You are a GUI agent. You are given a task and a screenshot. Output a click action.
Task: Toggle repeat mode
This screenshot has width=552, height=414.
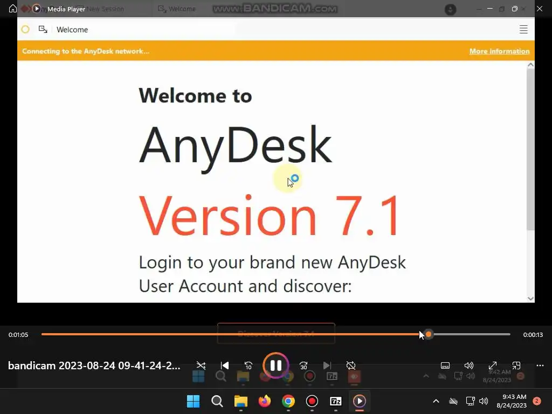(x=350, y=365)
